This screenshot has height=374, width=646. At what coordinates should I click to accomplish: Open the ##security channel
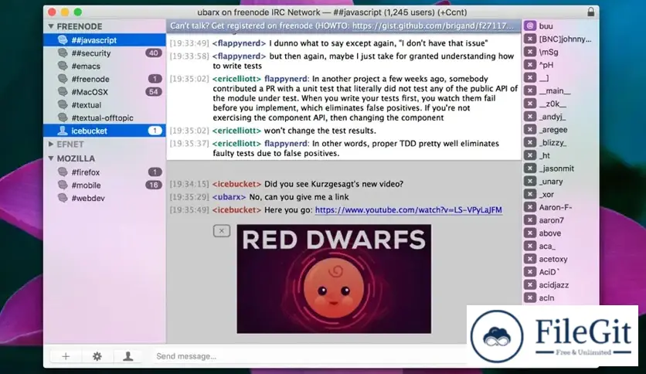104,53
